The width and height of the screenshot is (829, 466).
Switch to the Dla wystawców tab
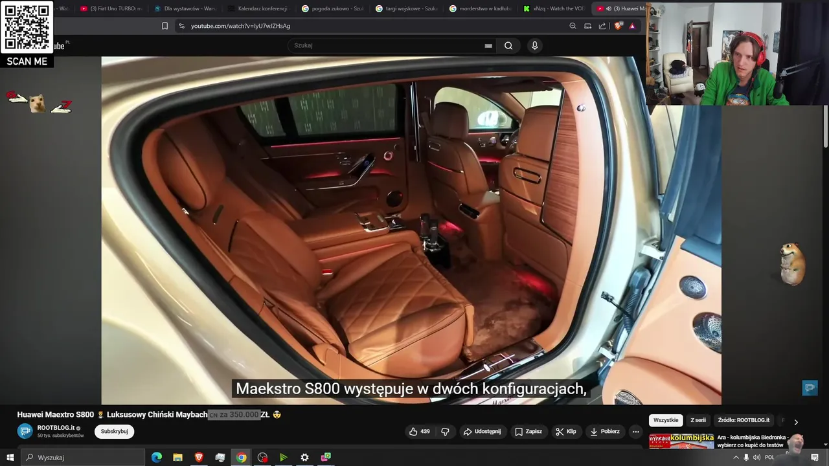pyautogui.click(x=185, y=8)
